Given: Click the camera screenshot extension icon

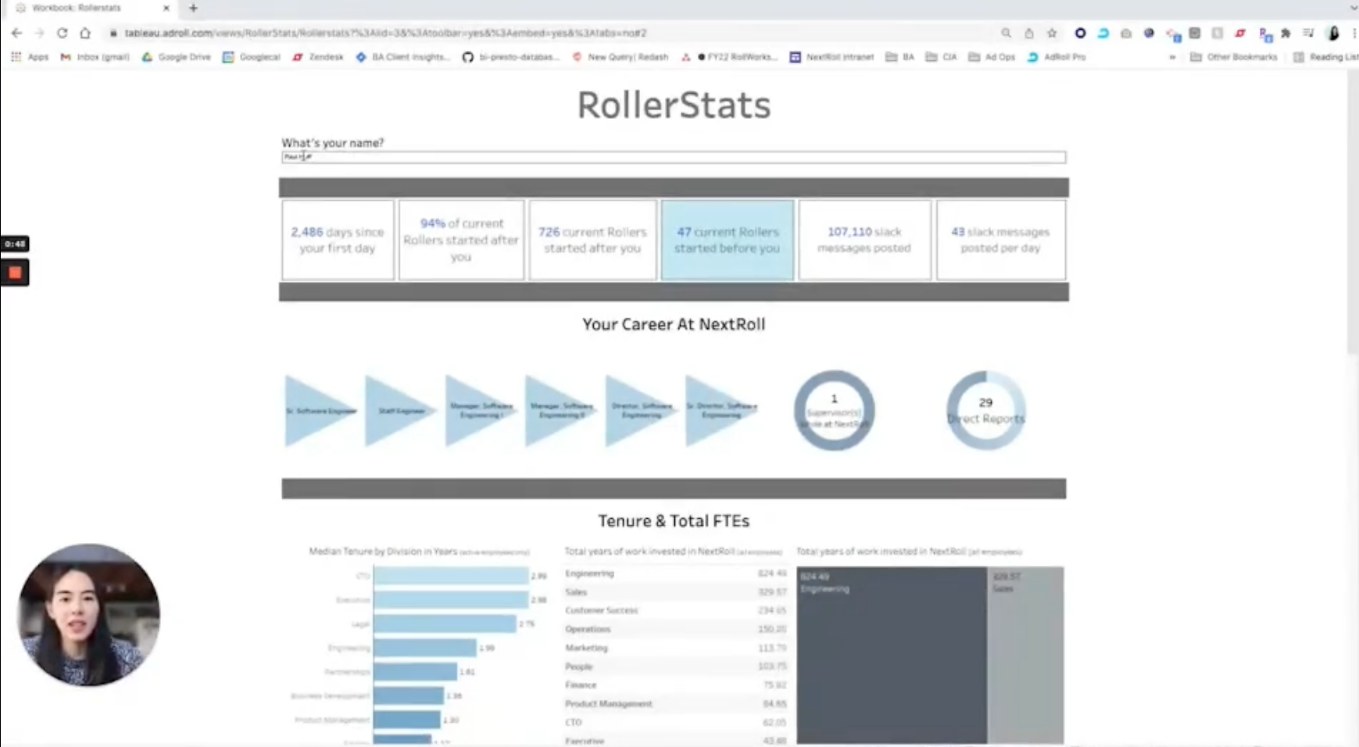Looking at the screenshot, I should click(1126, 33).
